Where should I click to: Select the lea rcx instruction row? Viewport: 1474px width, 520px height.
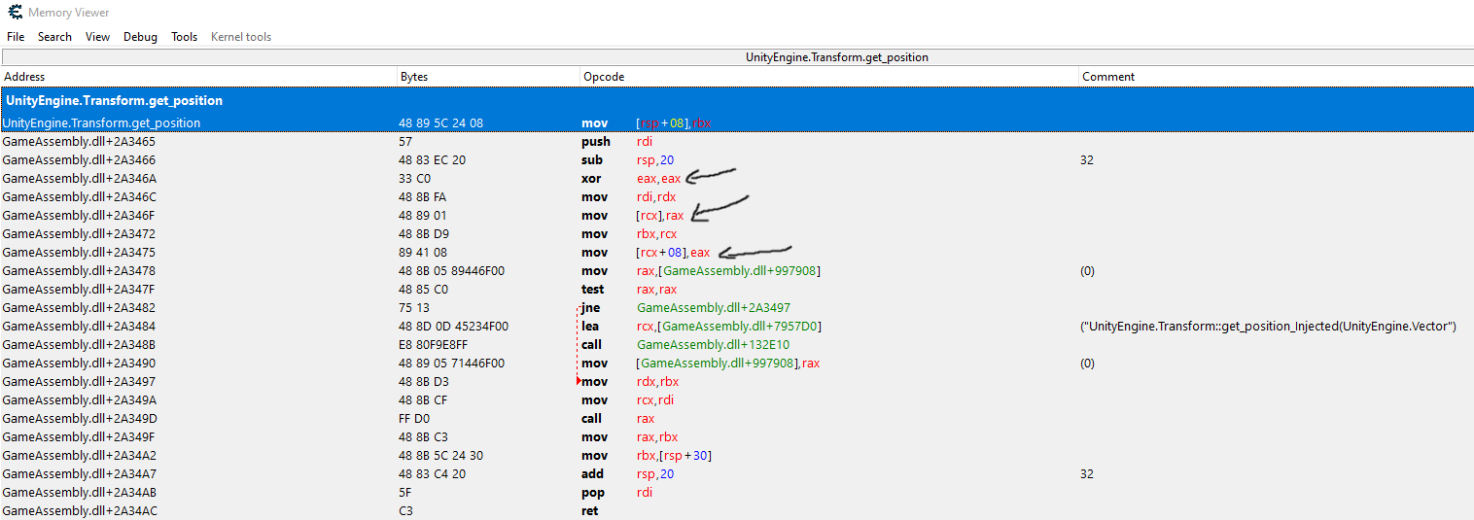[x=737, y=327]
